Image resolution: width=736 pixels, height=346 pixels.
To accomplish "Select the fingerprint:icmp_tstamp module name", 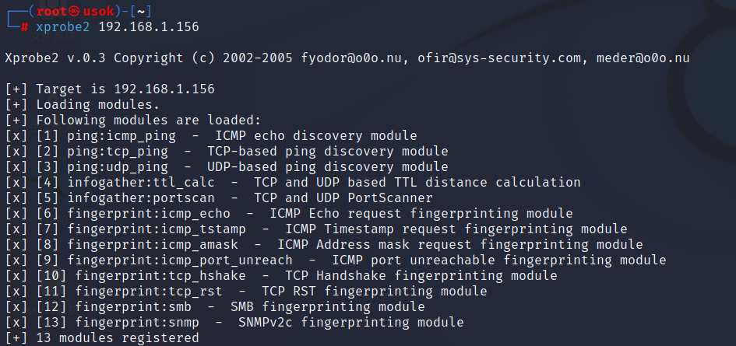I will tap(157, 229).
